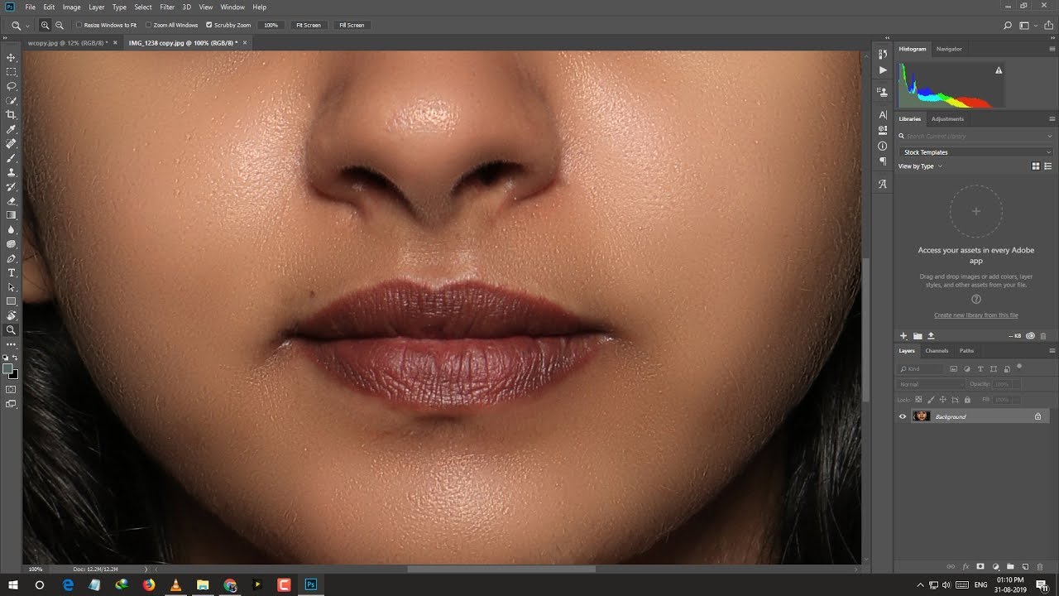This screenshot has height=596, width=1059.
Task: Select the Eyedropper tool
Action: (x=12, y=129)
